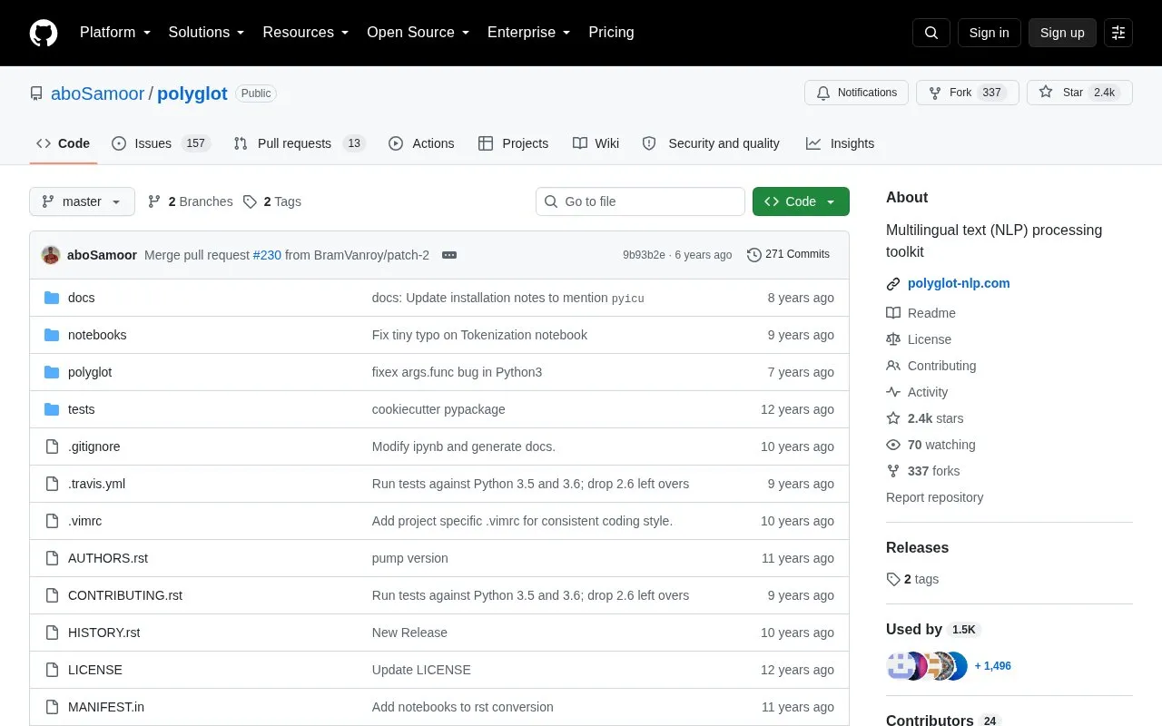This screenshot has width=1162, height=726.
Task: Open the green Code dropdown
Action: (x=801, y=201)
